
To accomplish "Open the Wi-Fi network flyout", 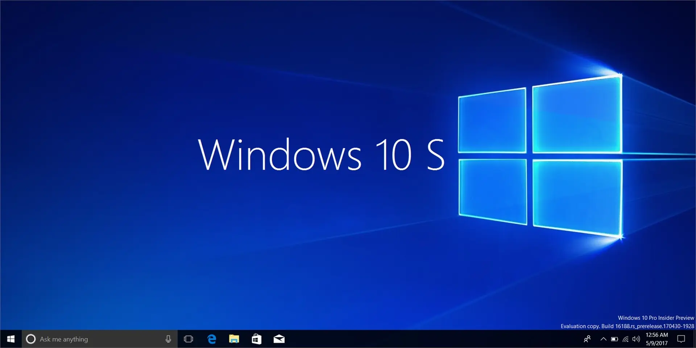I will point(625,339).
